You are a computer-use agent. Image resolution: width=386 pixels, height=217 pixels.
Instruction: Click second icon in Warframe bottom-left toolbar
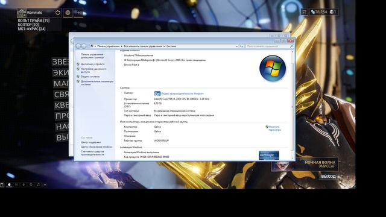click(9, 184)
